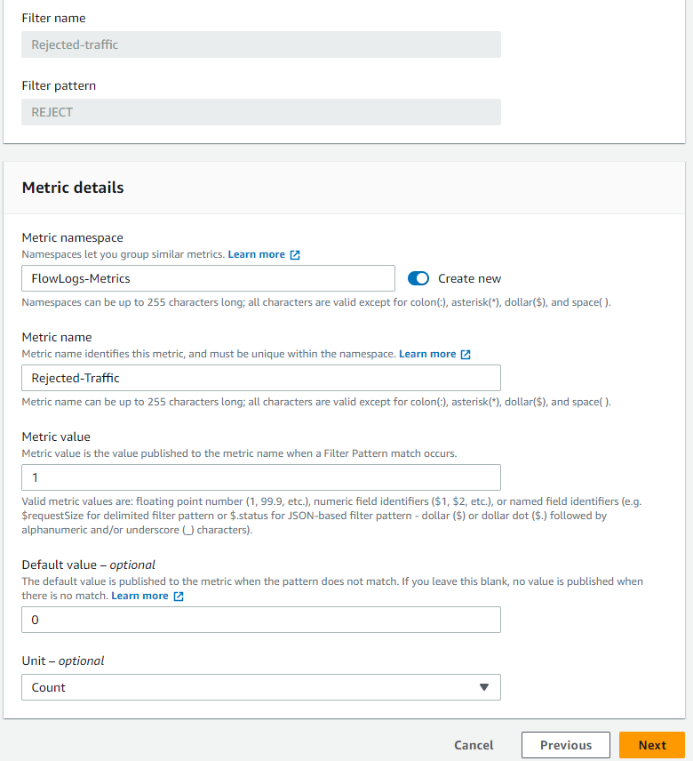The height and width of the screenshot is (761, 693).
Task: Click Learn more under Metric namespace
Action: [x=257, y=253]
